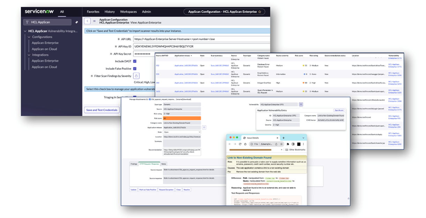Click the share icon in browser address bar

(x=276, y=144)
